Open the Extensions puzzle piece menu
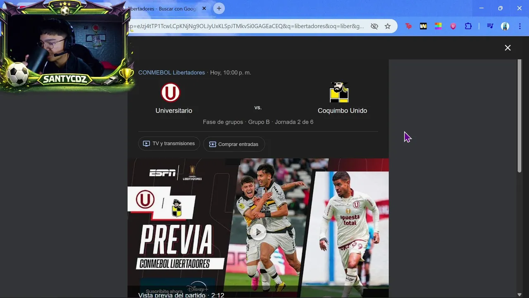Image resolution: width=529 pixels, height=298 pixels. point(468,26)
